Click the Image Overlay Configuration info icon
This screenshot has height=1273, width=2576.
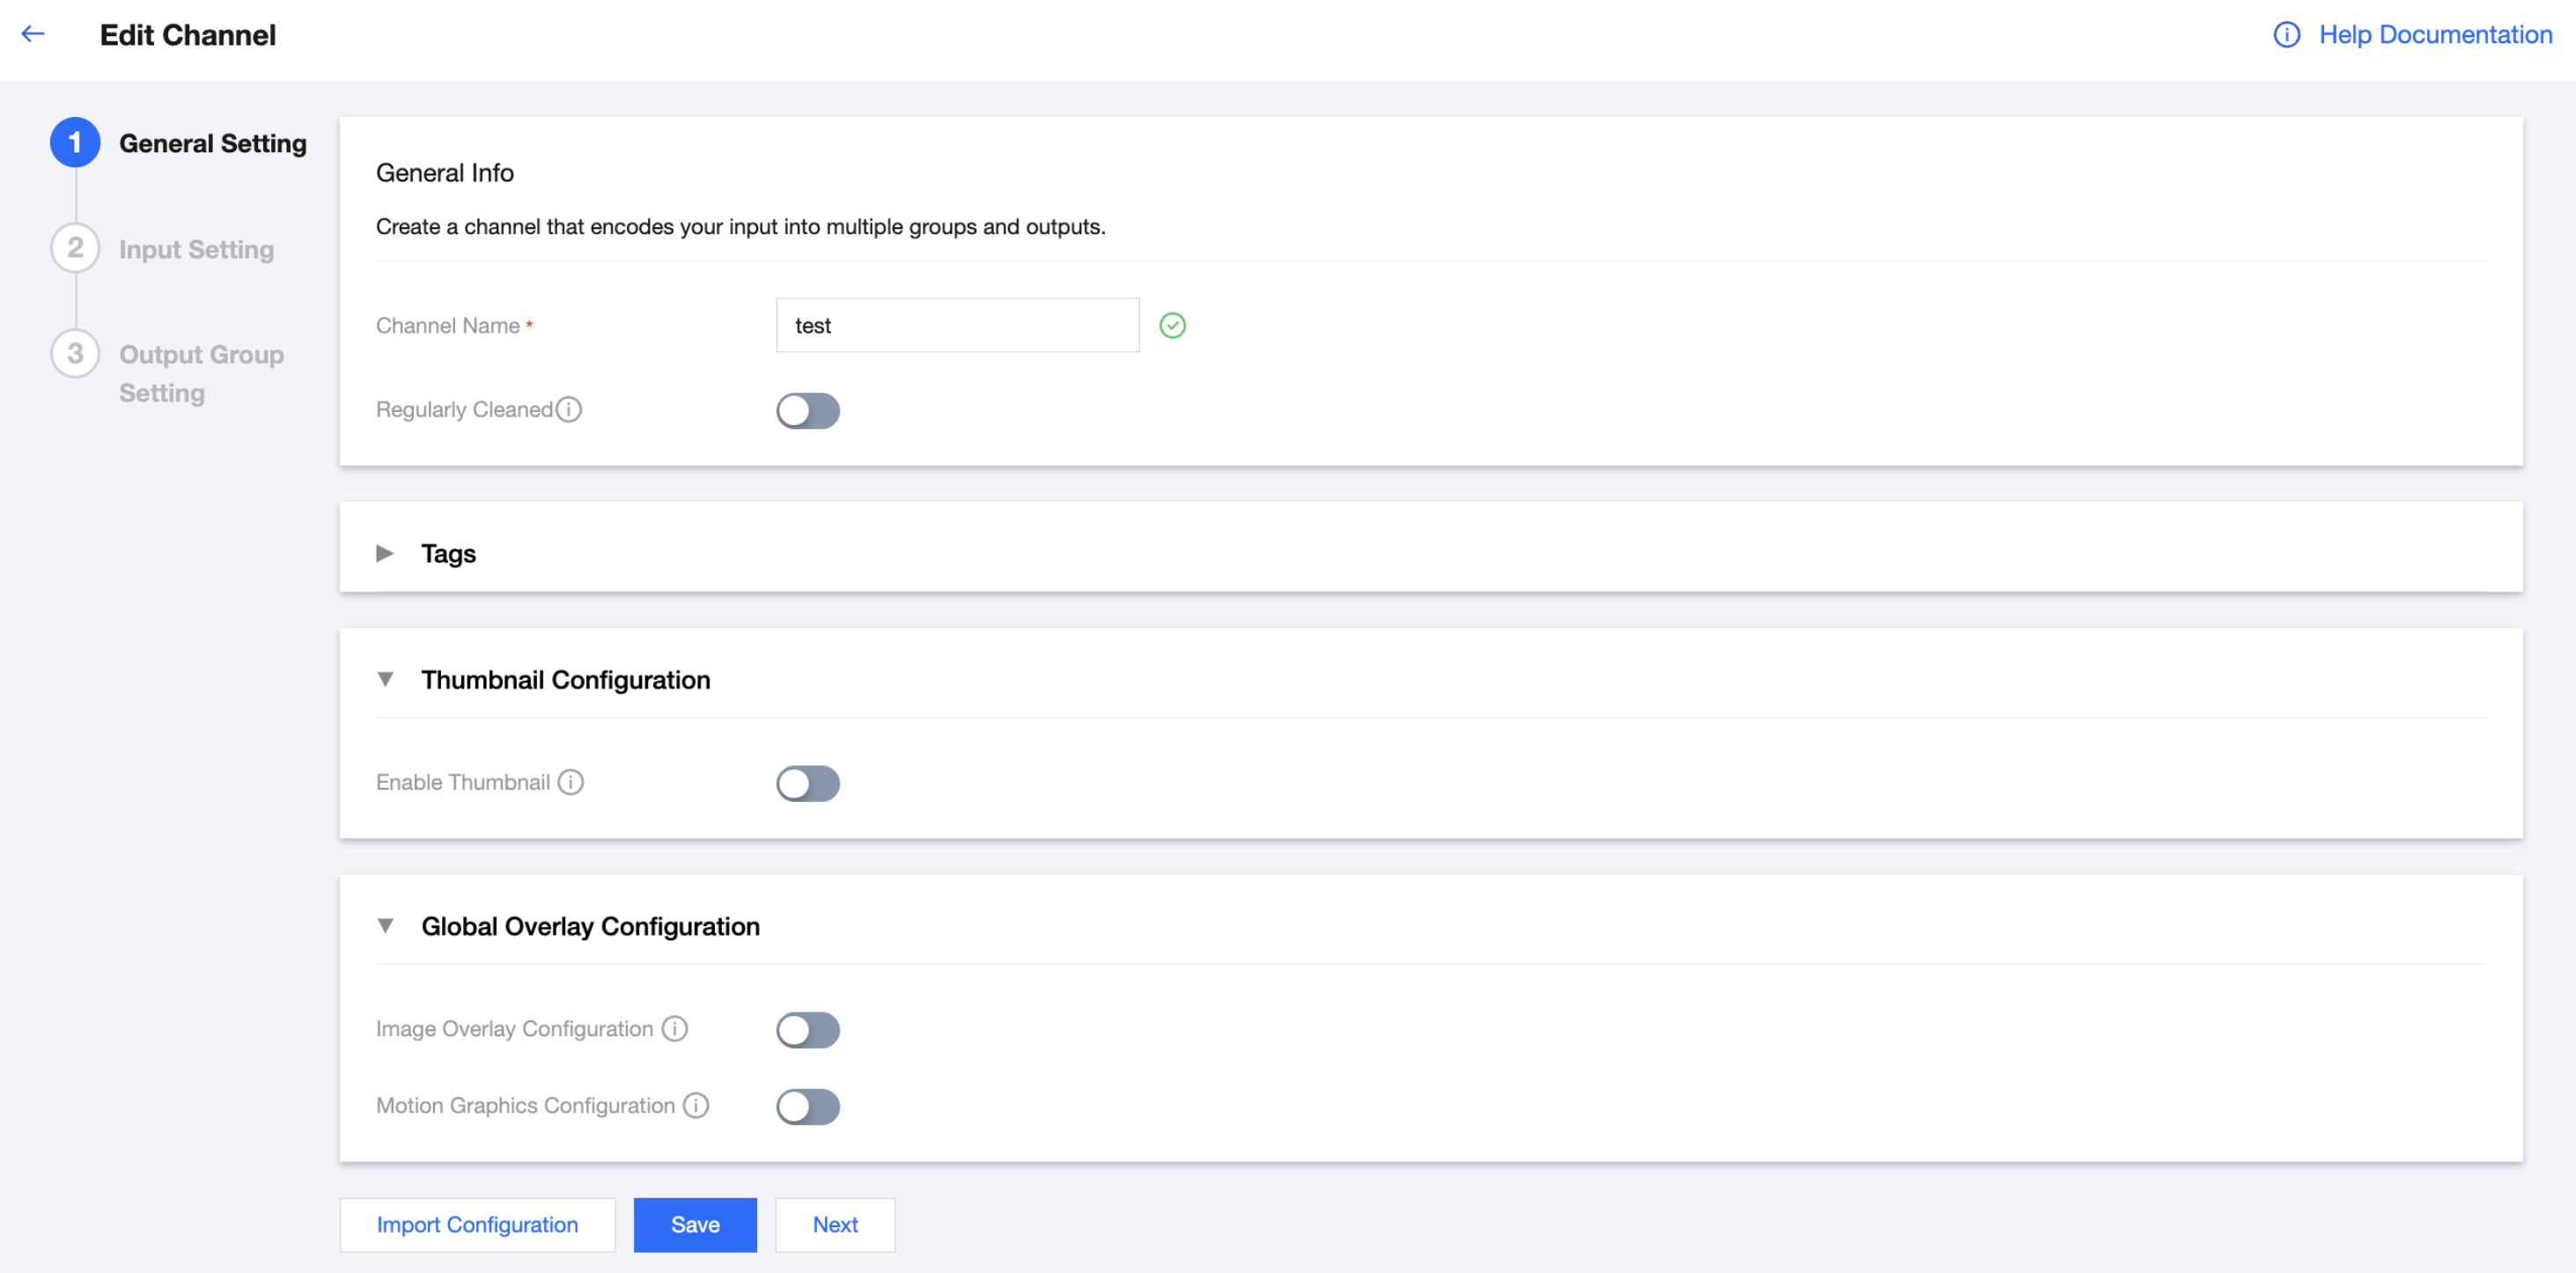point(675,1029)
